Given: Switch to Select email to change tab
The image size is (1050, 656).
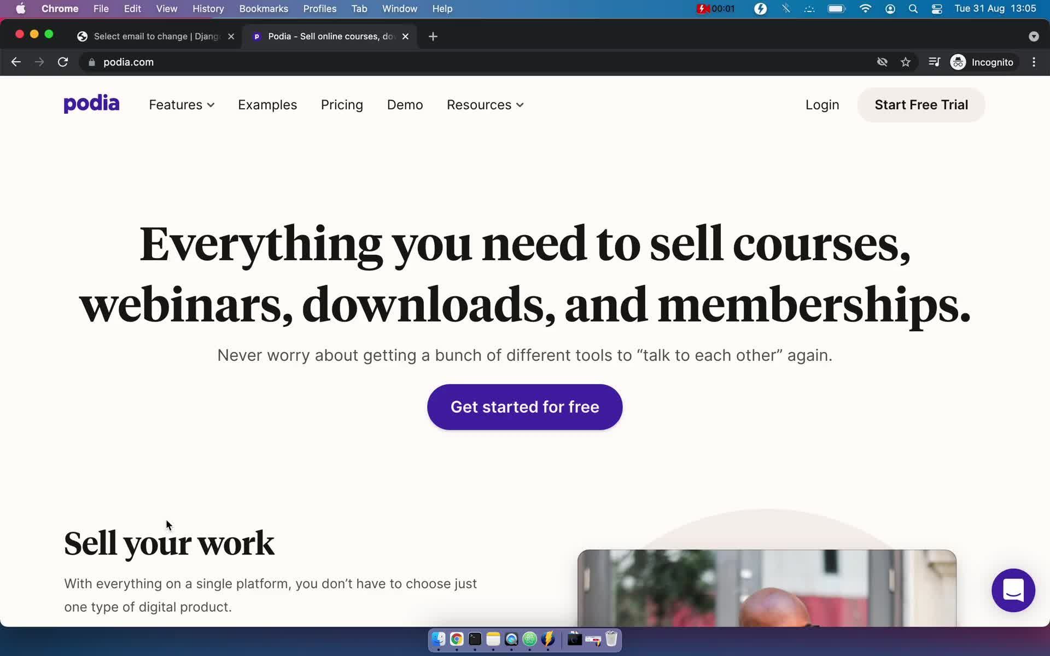Looking at the screenshot, I should pyautogui.click(x=156, y=37).
